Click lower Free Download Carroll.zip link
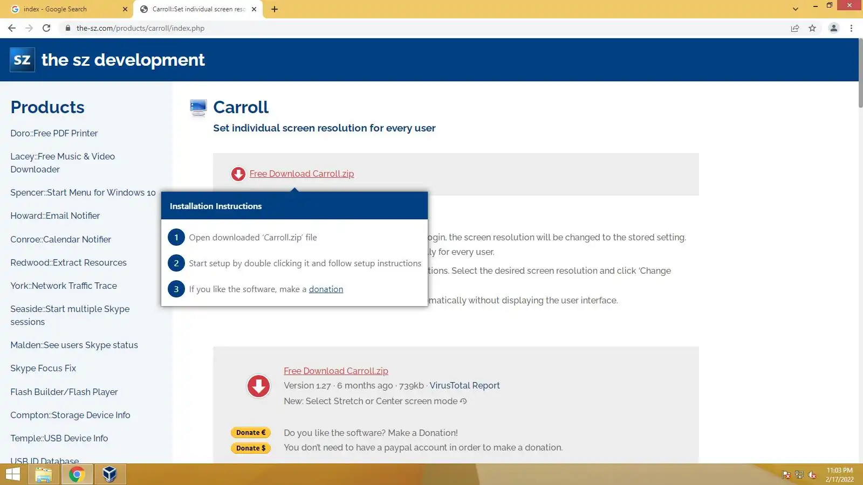Viewport: 863px width, 485px height. [336, 371]
